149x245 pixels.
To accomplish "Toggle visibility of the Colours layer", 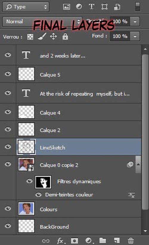I will (x=8, y=208).
